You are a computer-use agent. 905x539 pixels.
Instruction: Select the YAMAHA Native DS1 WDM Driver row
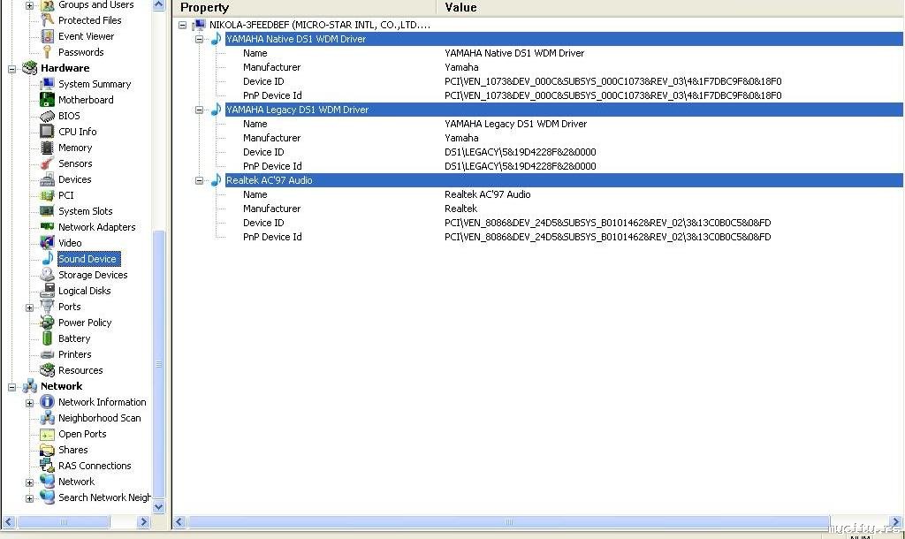point(564,39)
